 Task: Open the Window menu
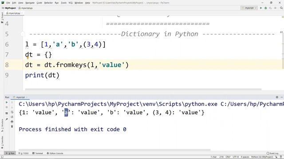click(79, 3)
